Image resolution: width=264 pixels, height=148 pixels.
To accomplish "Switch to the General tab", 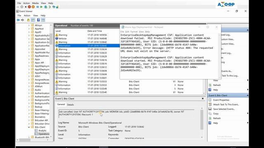I will (61, 104).
